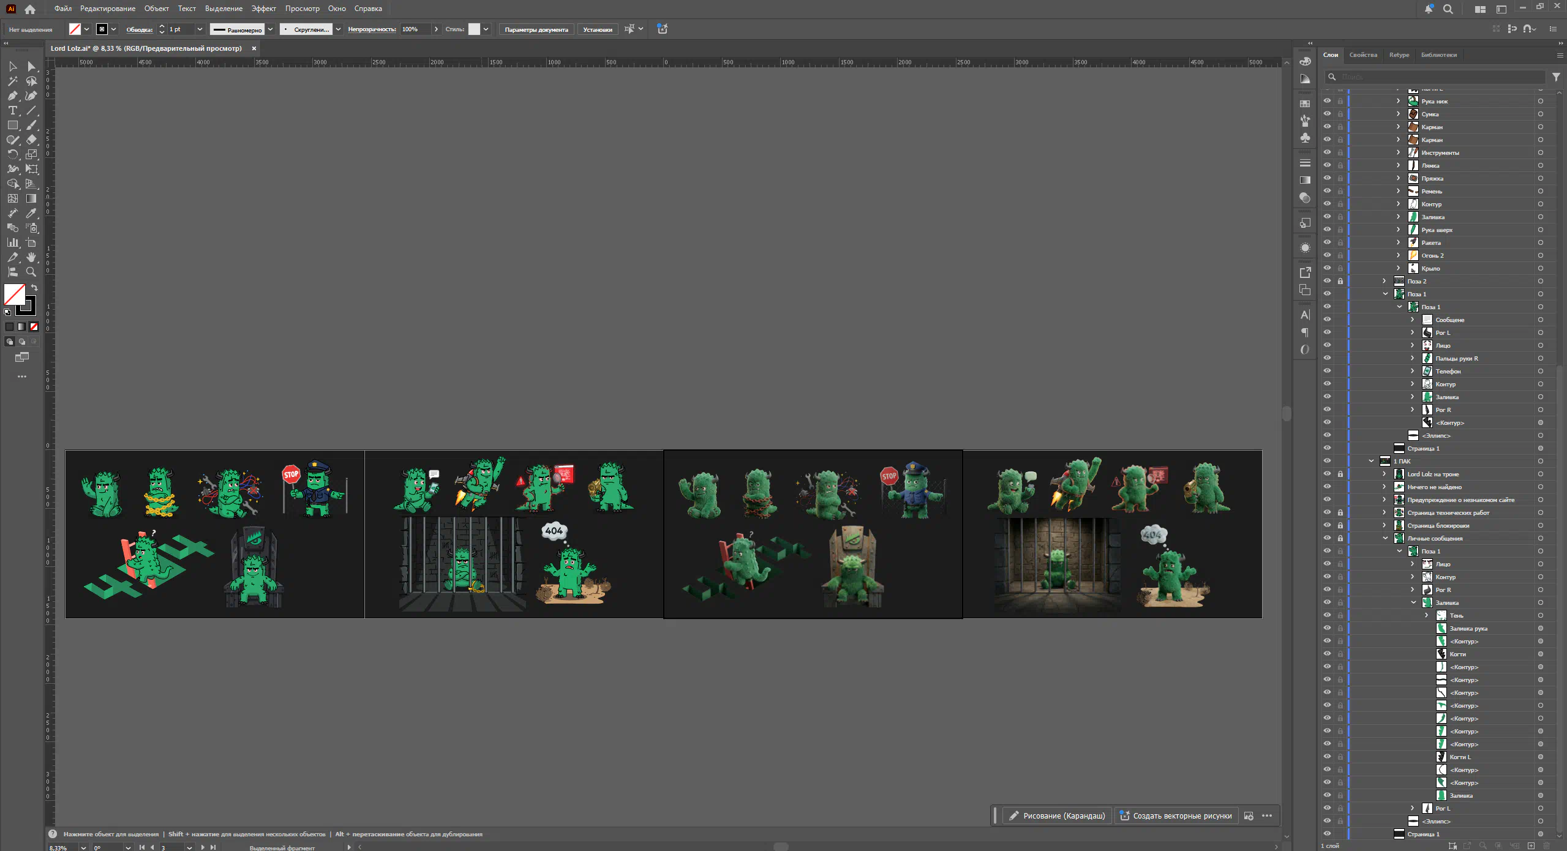Collapse the Личные сообщения layer group
1567x851 pixels.
click(x=1385, y=538)
